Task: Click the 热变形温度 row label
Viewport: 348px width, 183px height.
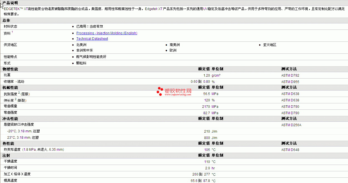Action: click(34, 150)
